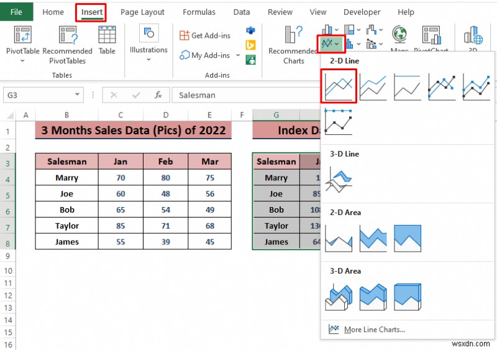Switch to the Insert tab
497x350 pixels.
pos(92,12)
